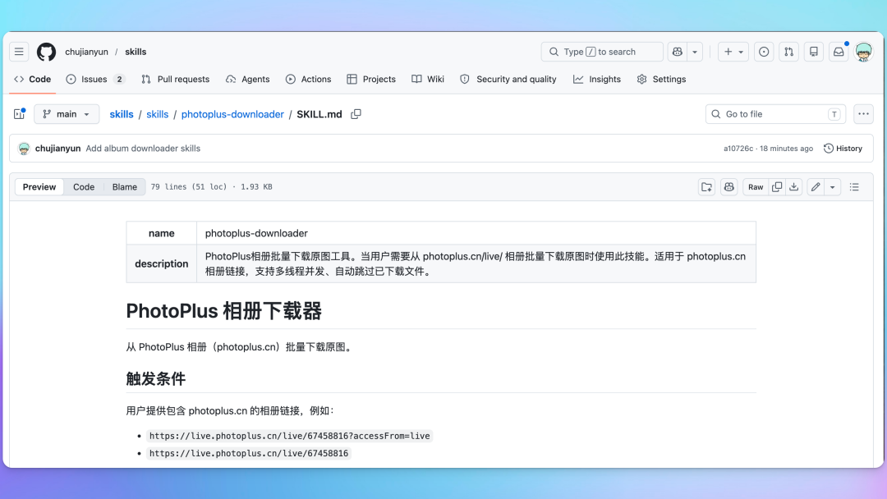Expand the file tree side panel
Viewport: 887px width, 499px height.
click(x=19, y=114)
